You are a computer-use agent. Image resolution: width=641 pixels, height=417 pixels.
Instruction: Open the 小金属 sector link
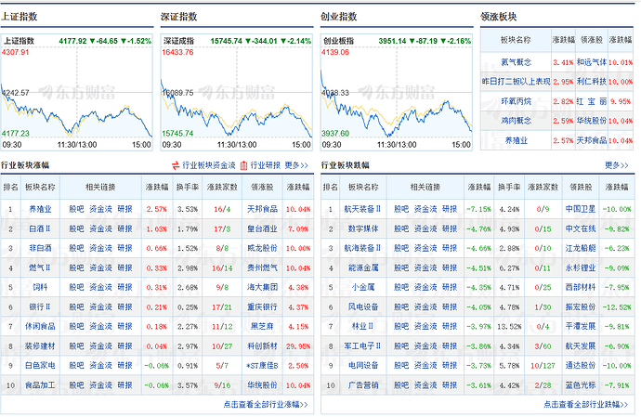(x=362, y=287)
